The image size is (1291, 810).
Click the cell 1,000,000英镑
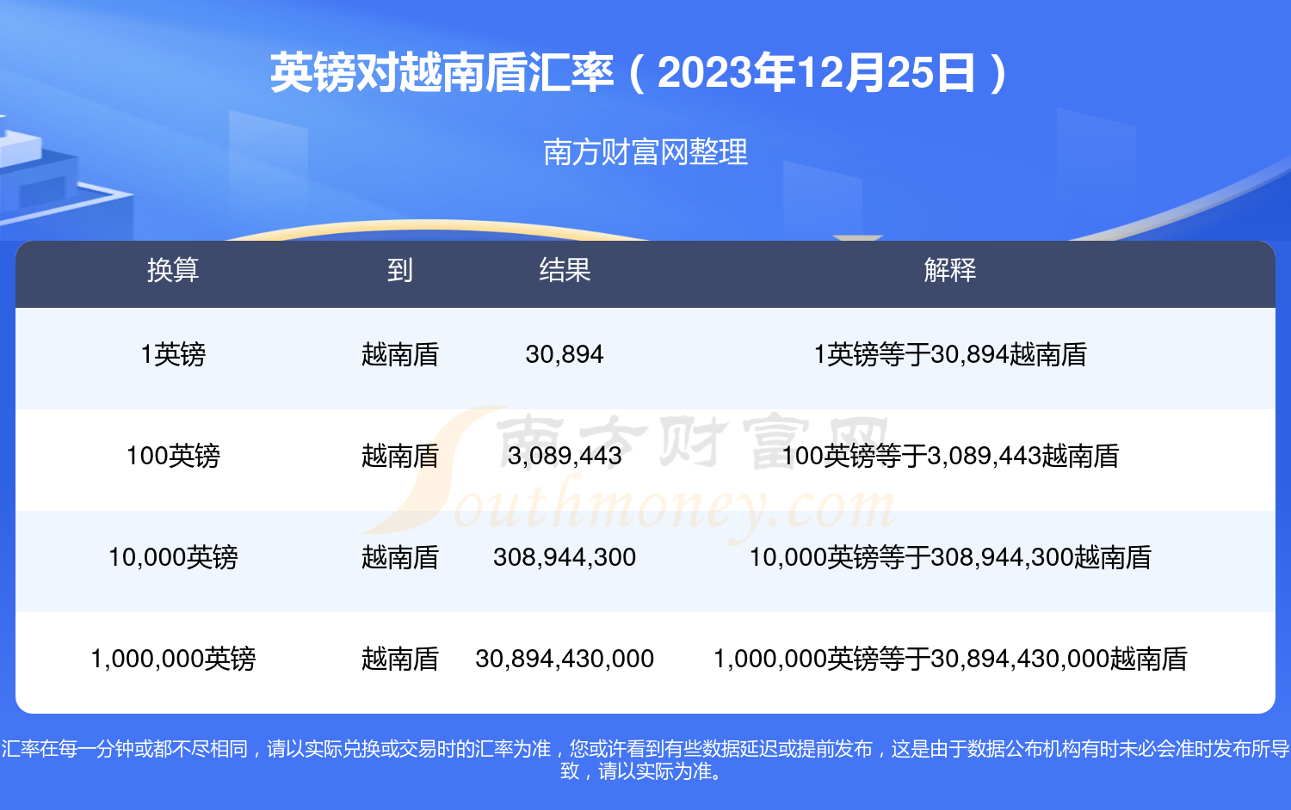[173, 659]
